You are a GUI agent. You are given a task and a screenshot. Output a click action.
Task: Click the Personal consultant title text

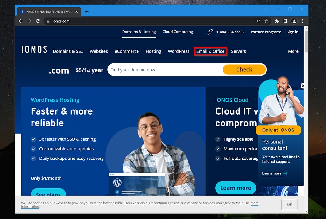click(275, 145)
